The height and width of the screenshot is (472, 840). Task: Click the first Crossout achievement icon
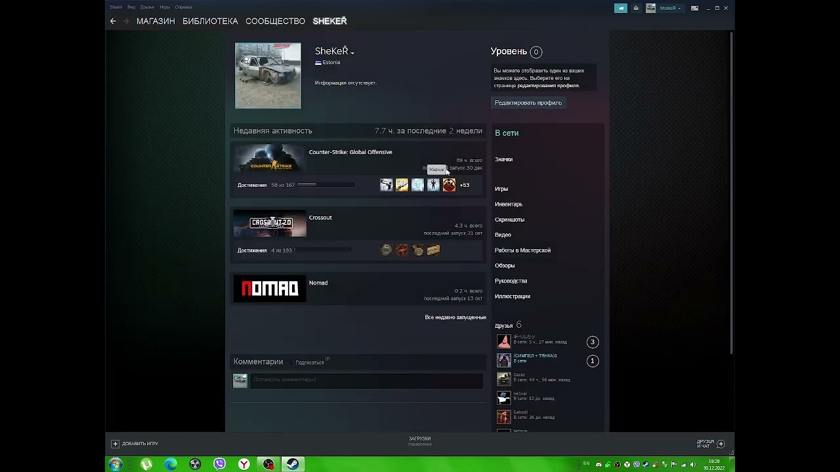pyautogui.click(x=386, y=250)
